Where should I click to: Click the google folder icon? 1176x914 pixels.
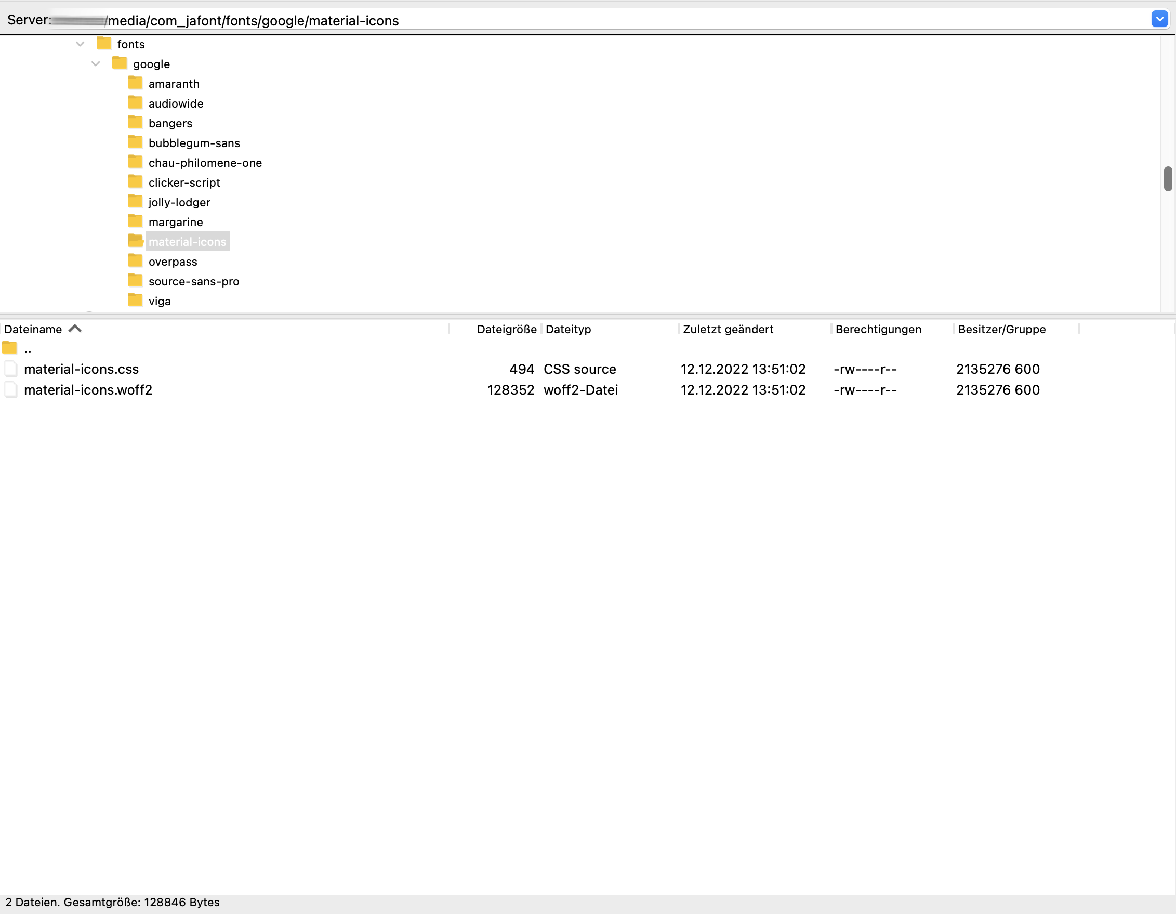coord(119,63)
